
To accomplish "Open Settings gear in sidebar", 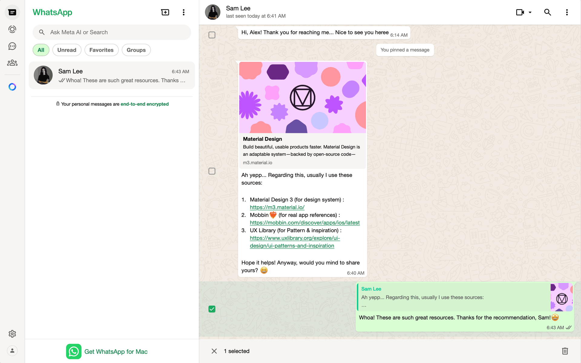I will pyautogui.click(x=12, y=334).
